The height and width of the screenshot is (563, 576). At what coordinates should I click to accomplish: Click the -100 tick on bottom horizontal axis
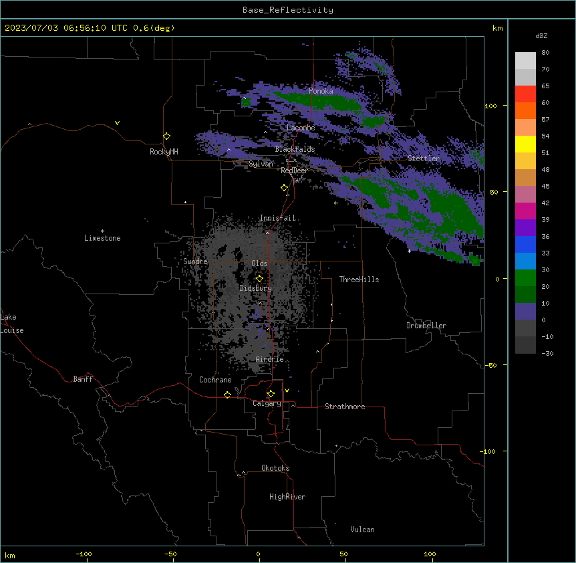tap(84, 554)
